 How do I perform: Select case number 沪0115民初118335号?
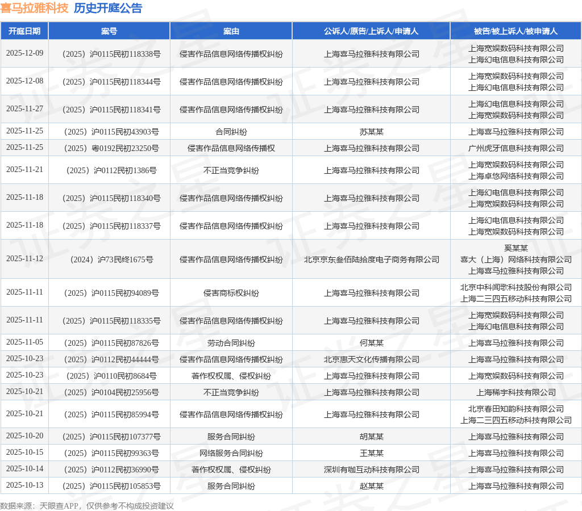click(111, 321)
